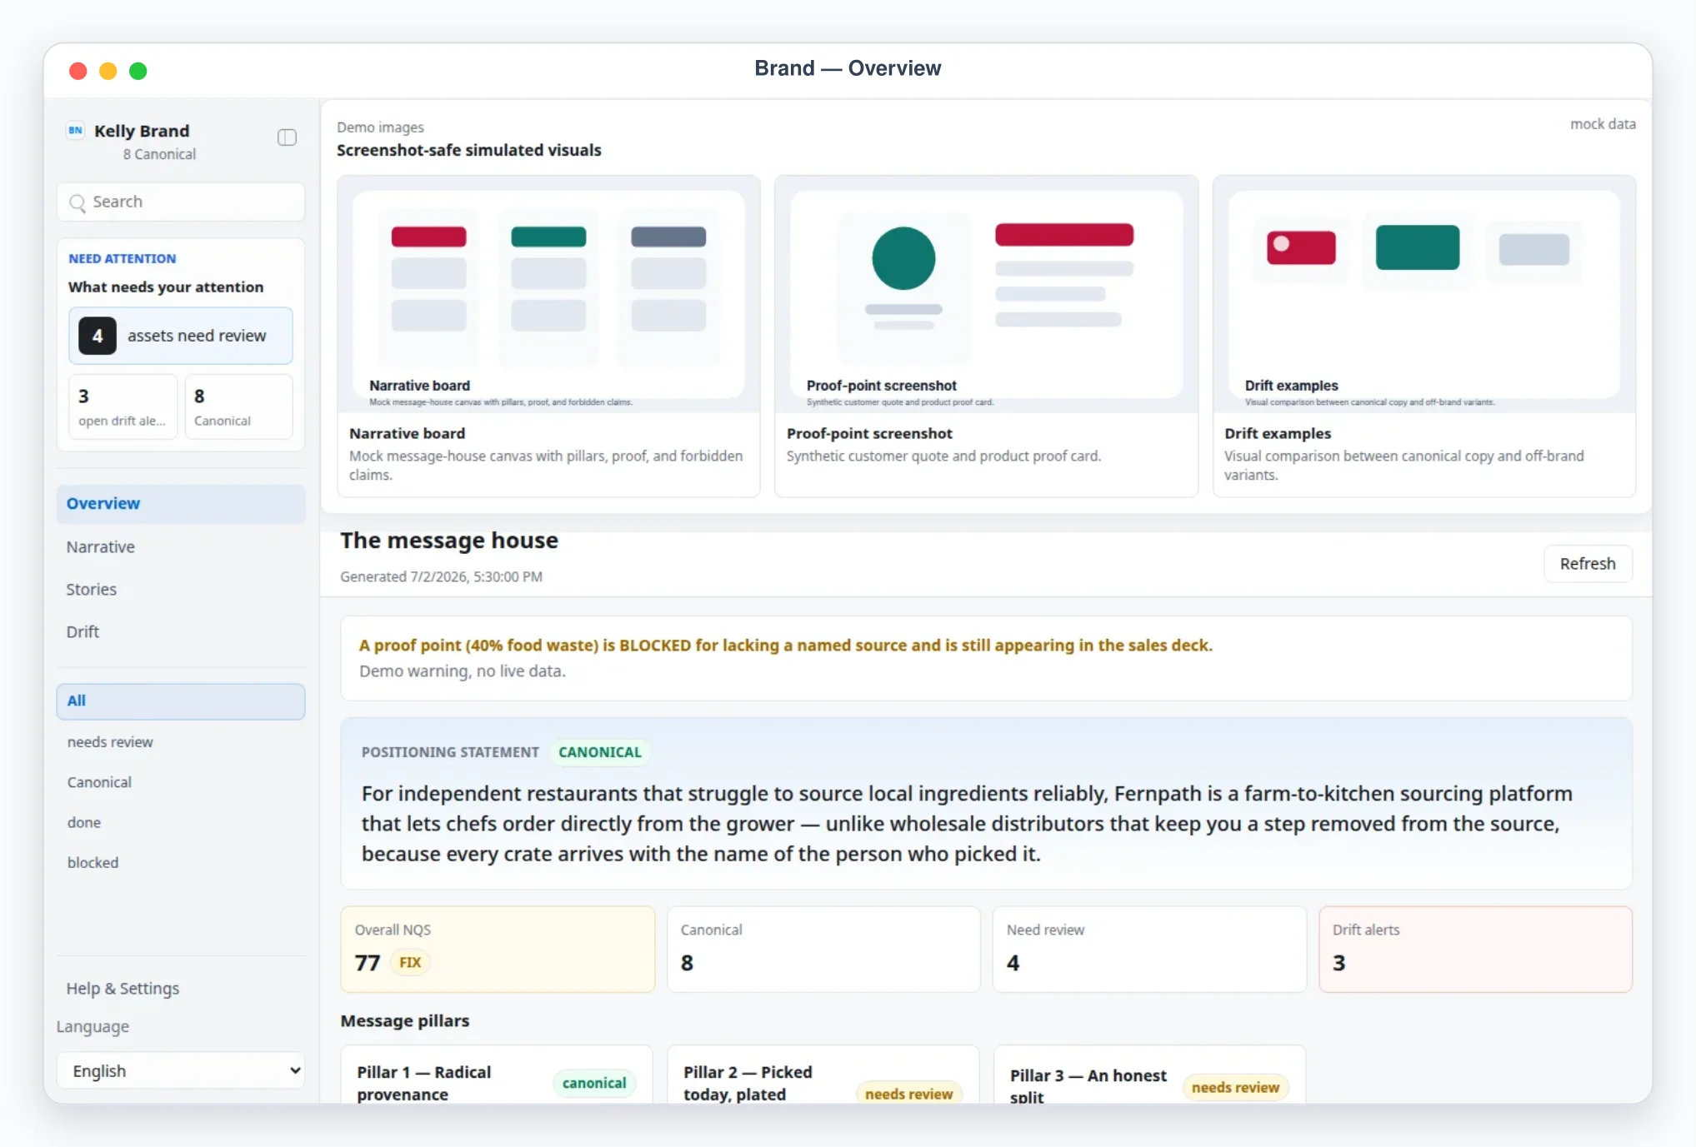Click the 4 assets count badge

coord(98,336)
